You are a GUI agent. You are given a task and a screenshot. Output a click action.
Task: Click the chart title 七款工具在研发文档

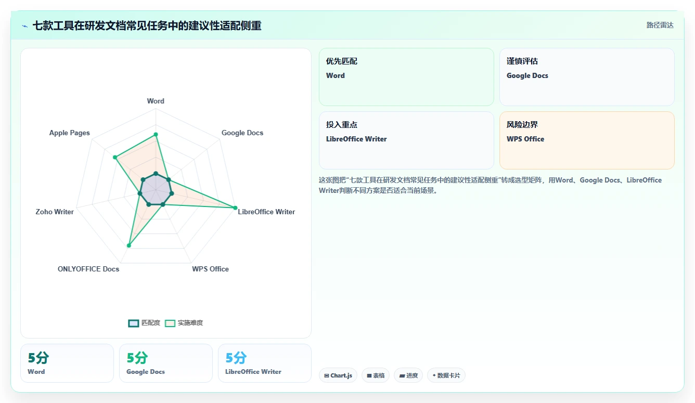pos(147,25)
